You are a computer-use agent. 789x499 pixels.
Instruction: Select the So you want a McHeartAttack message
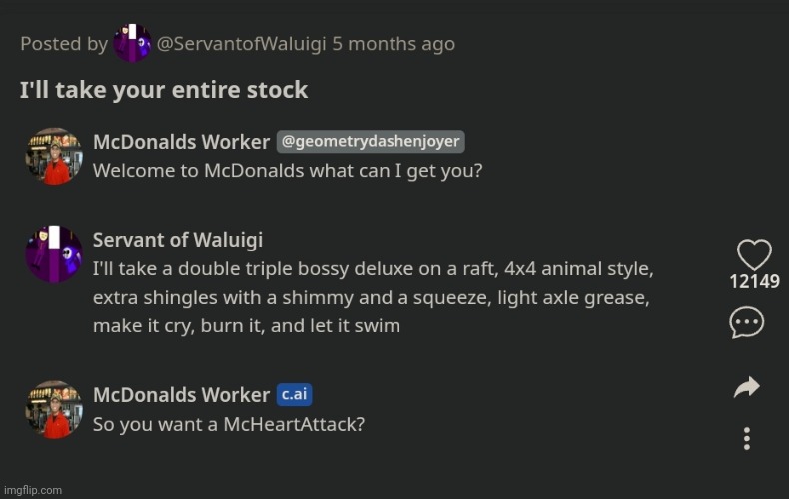[229, 424]
